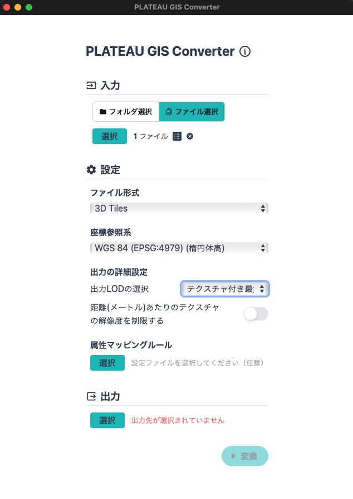Switch to the ファイル選択 tab
The image size is (353, 499).
pos(192,111)
